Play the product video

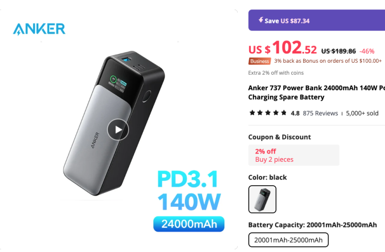click(118, 130)
